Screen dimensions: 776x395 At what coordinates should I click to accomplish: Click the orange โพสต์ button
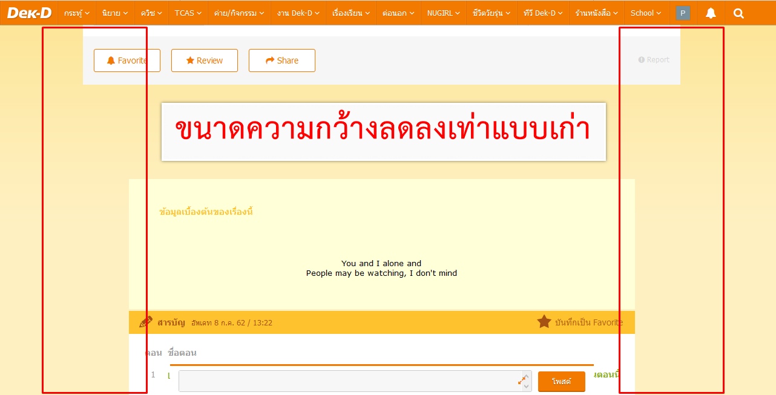click(561, 382)
